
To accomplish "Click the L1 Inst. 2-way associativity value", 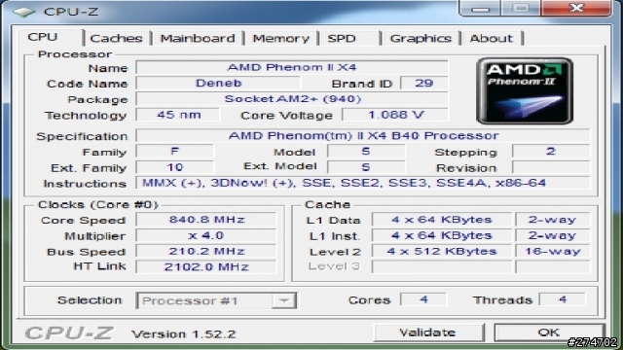I will click(553, 235).
